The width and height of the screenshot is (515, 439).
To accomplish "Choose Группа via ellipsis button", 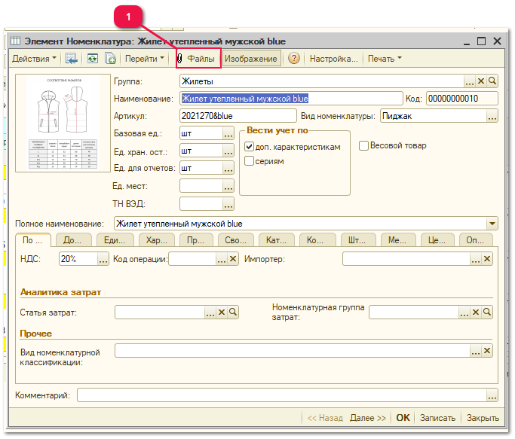I will 470,81.
